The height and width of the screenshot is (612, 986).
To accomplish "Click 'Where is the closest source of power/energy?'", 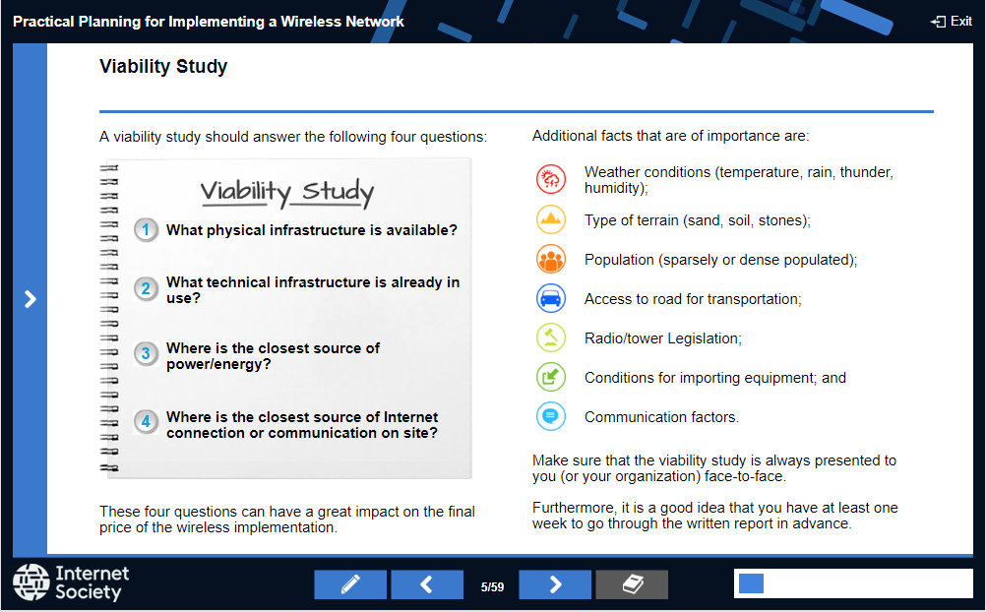I will tap(273, 356).
